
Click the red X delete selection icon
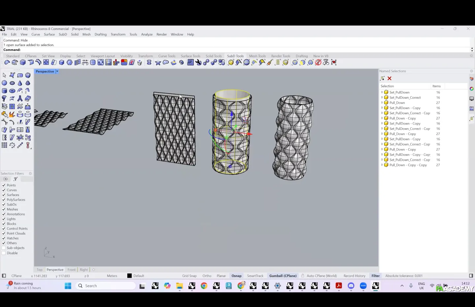pos(390,78)
